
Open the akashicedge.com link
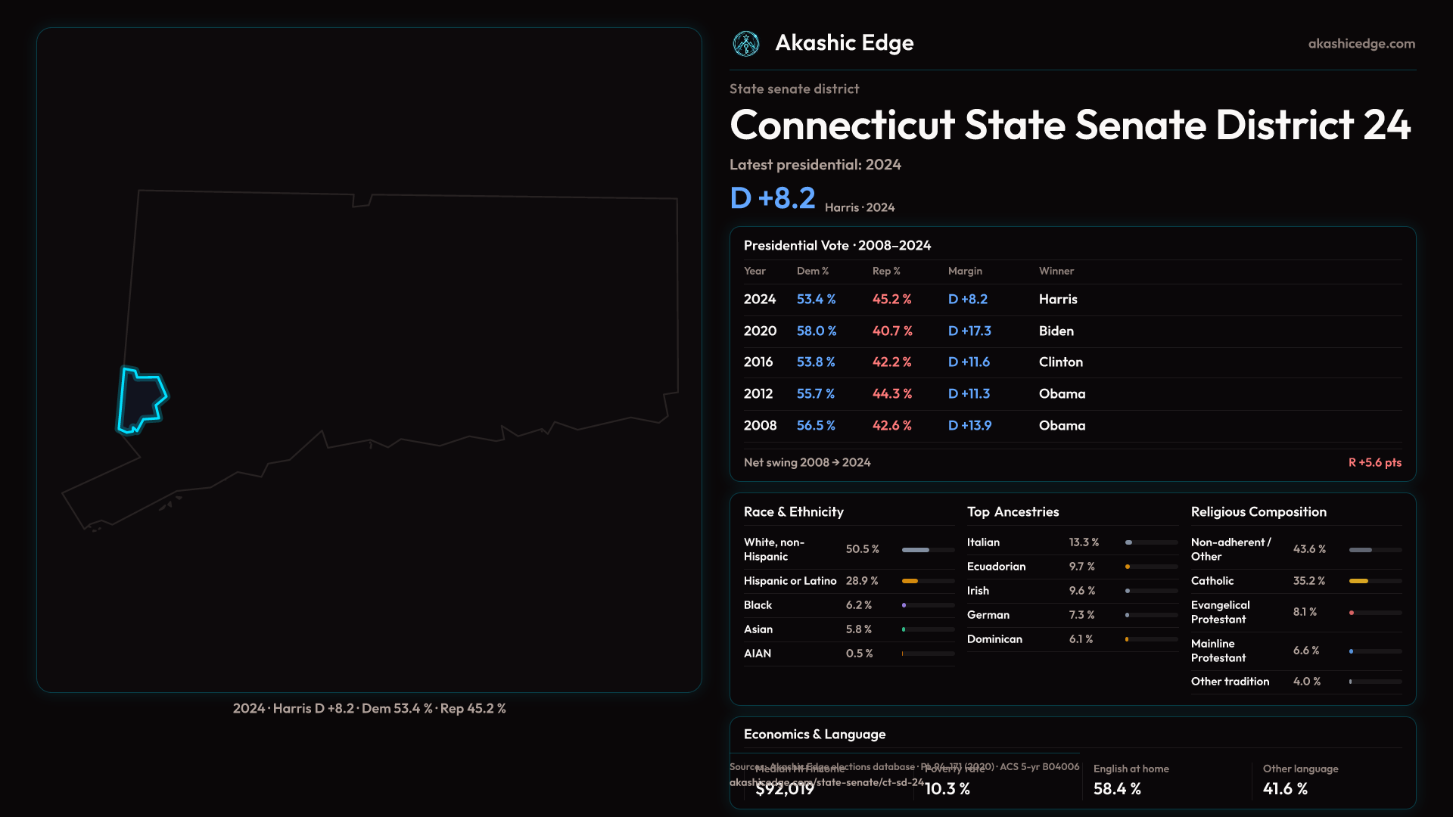tap(1361, 44)
